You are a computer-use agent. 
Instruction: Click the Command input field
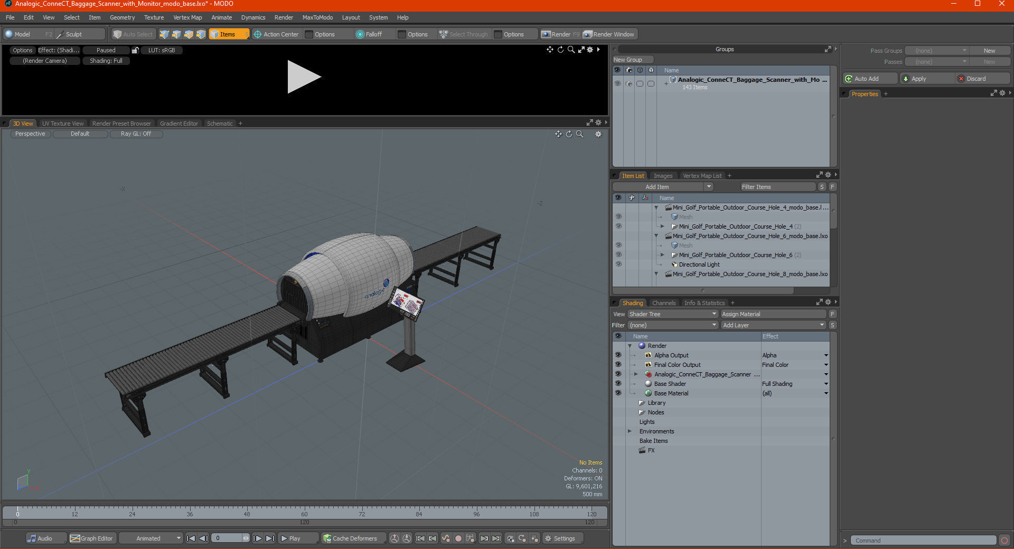point(923,541)
